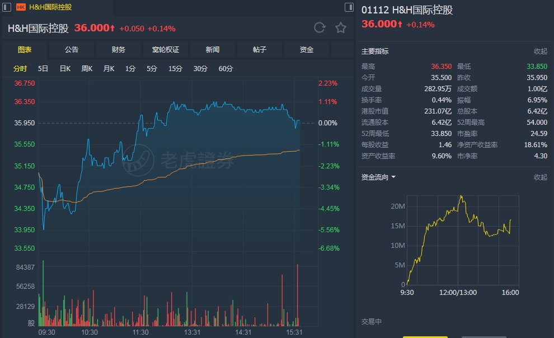This screenshot has height=338, width=554.
Task: Open the 财务 tab
Action: (x=119, y=50)
